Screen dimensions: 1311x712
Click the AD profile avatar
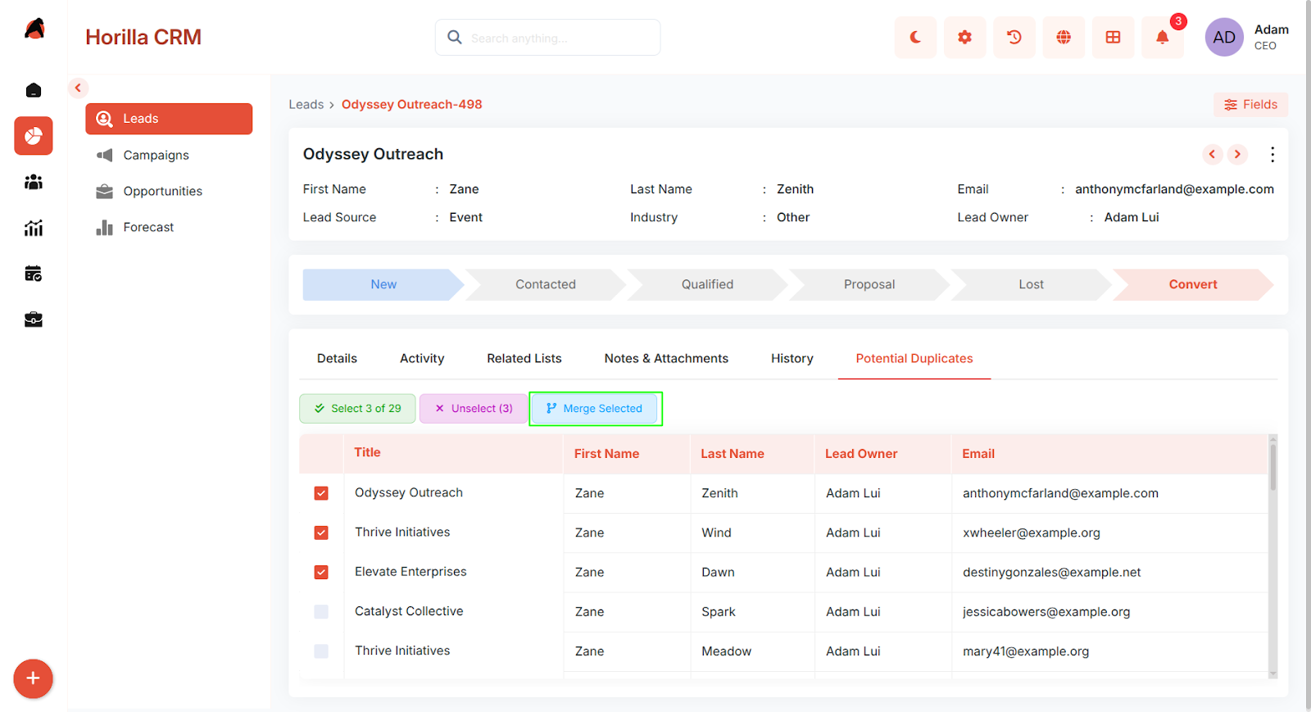pos(1224,38)
